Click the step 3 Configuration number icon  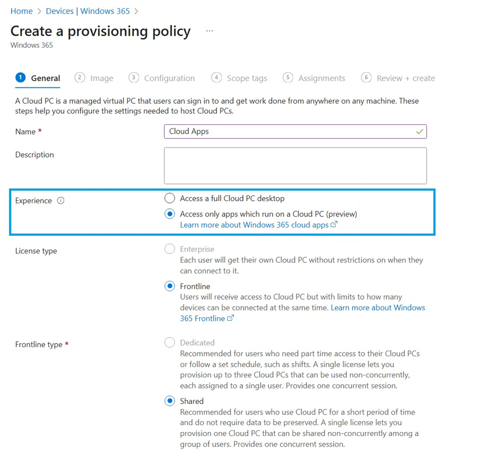pyautogui.click(x=134, y=77)
